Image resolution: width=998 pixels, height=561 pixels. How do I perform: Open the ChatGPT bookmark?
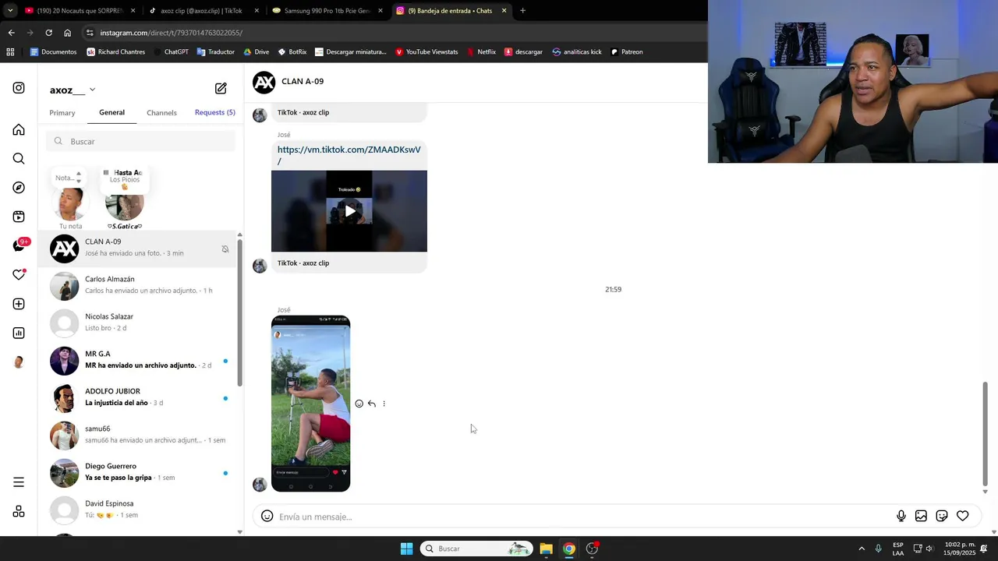[x=171, y=52]
